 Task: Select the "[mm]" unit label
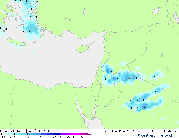[31, 131]
